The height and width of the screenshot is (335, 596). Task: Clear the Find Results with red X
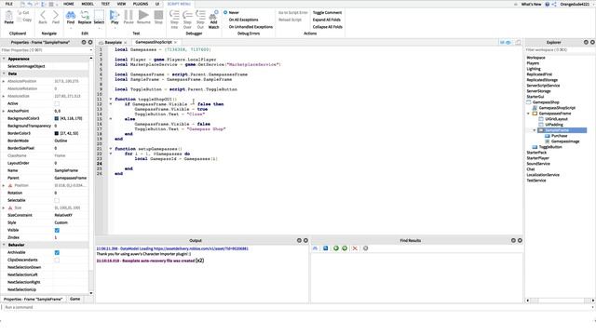355,248
